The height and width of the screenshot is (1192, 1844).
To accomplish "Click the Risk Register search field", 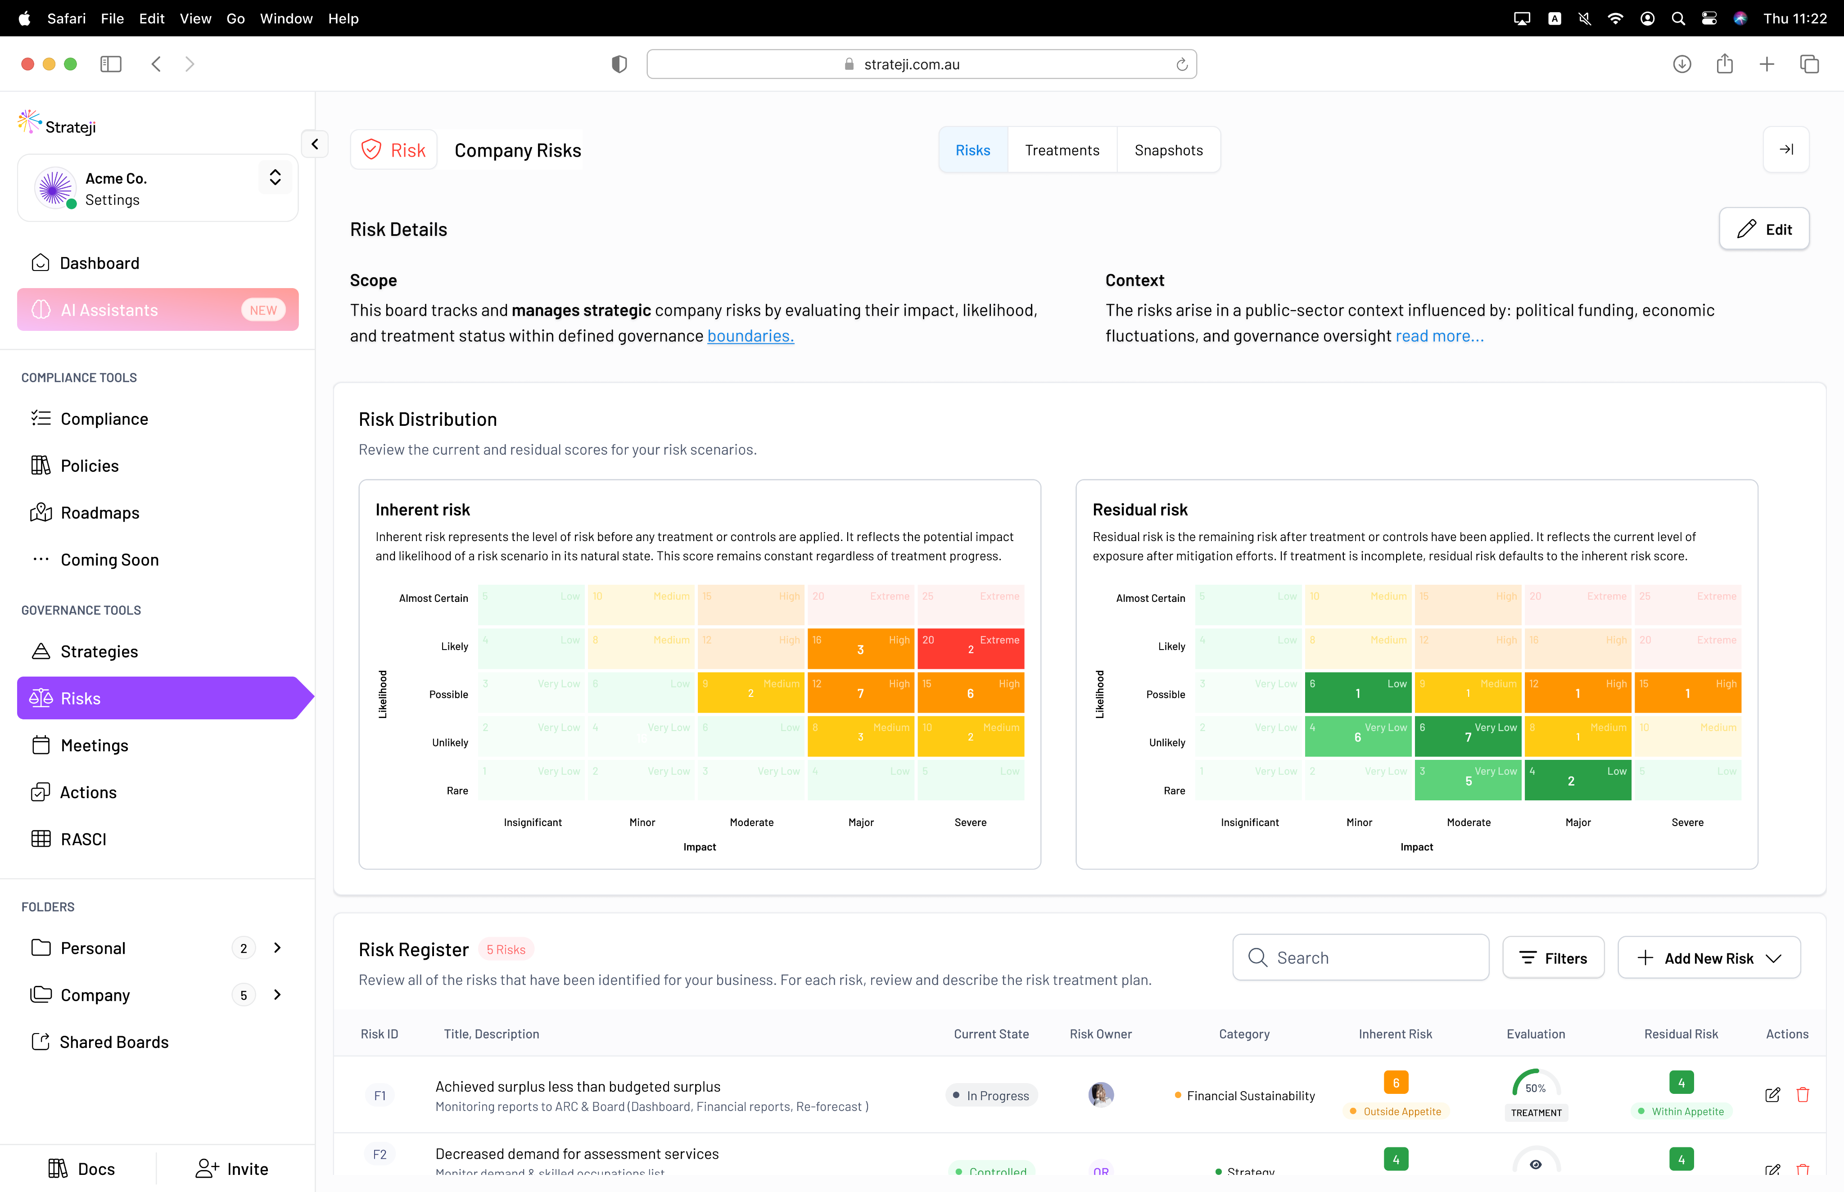I will 1360,958.
